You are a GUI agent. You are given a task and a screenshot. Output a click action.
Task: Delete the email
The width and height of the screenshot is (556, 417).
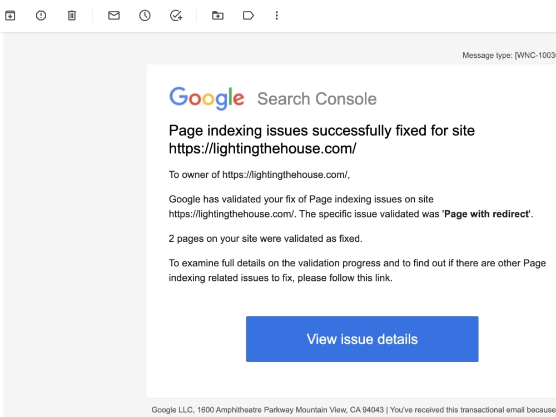[72, 15]
